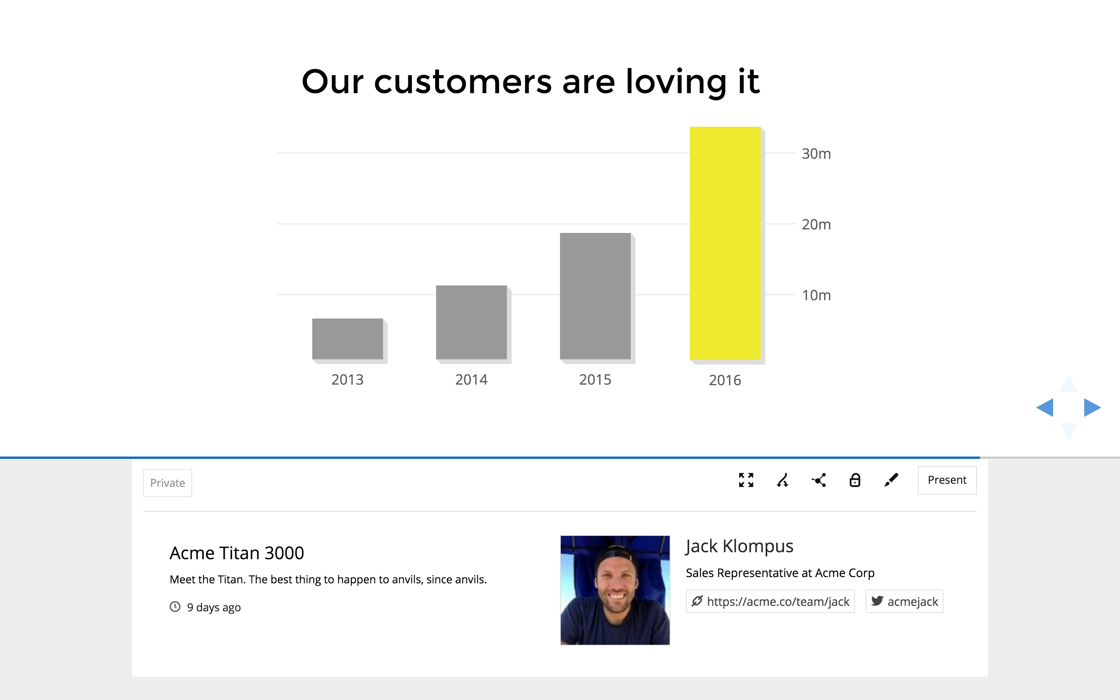Image resolution: width=1120 pixels, height=700 pixels.
Task: Open the share deck icon
Action: 819,480
